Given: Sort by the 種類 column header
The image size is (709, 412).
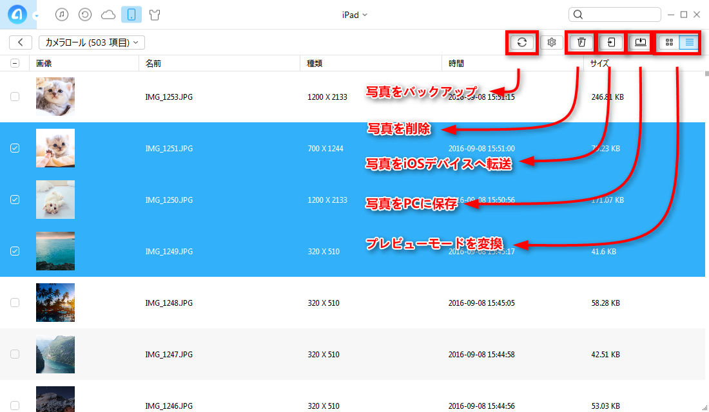Looking at the screenshot, I should point(371,63).
